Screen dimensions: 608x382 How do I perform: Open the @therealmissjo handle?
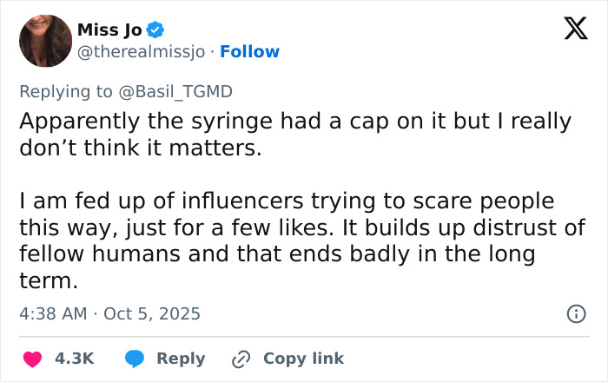pos(142,52)
